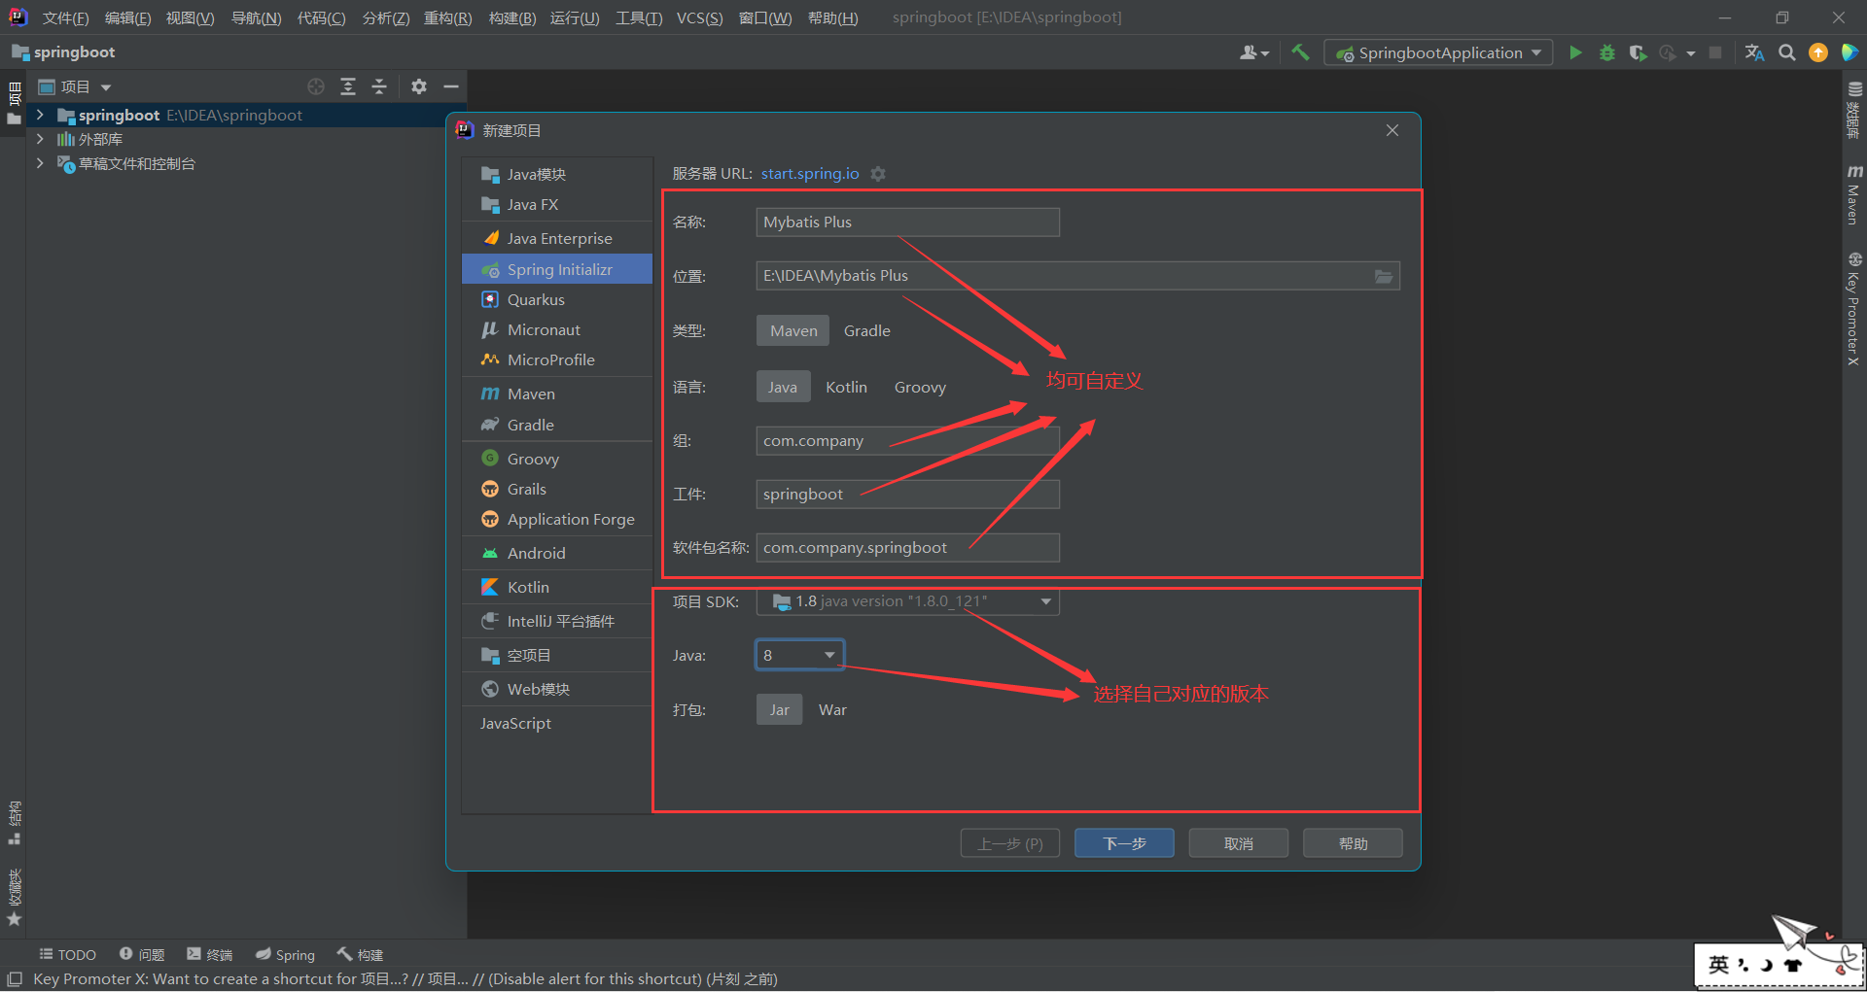Open project panel settings via gear icon
1867x992 pixels.
point(418,86)
